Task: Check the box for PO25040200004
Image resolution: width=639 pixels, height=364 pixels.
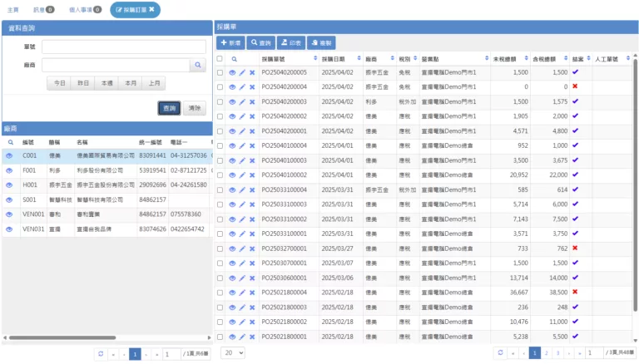Action: click(x=220, y=87)
